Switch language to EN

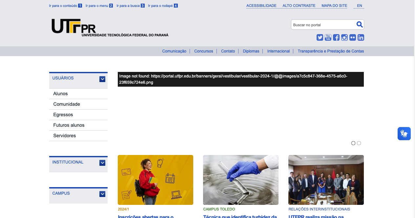360,6
